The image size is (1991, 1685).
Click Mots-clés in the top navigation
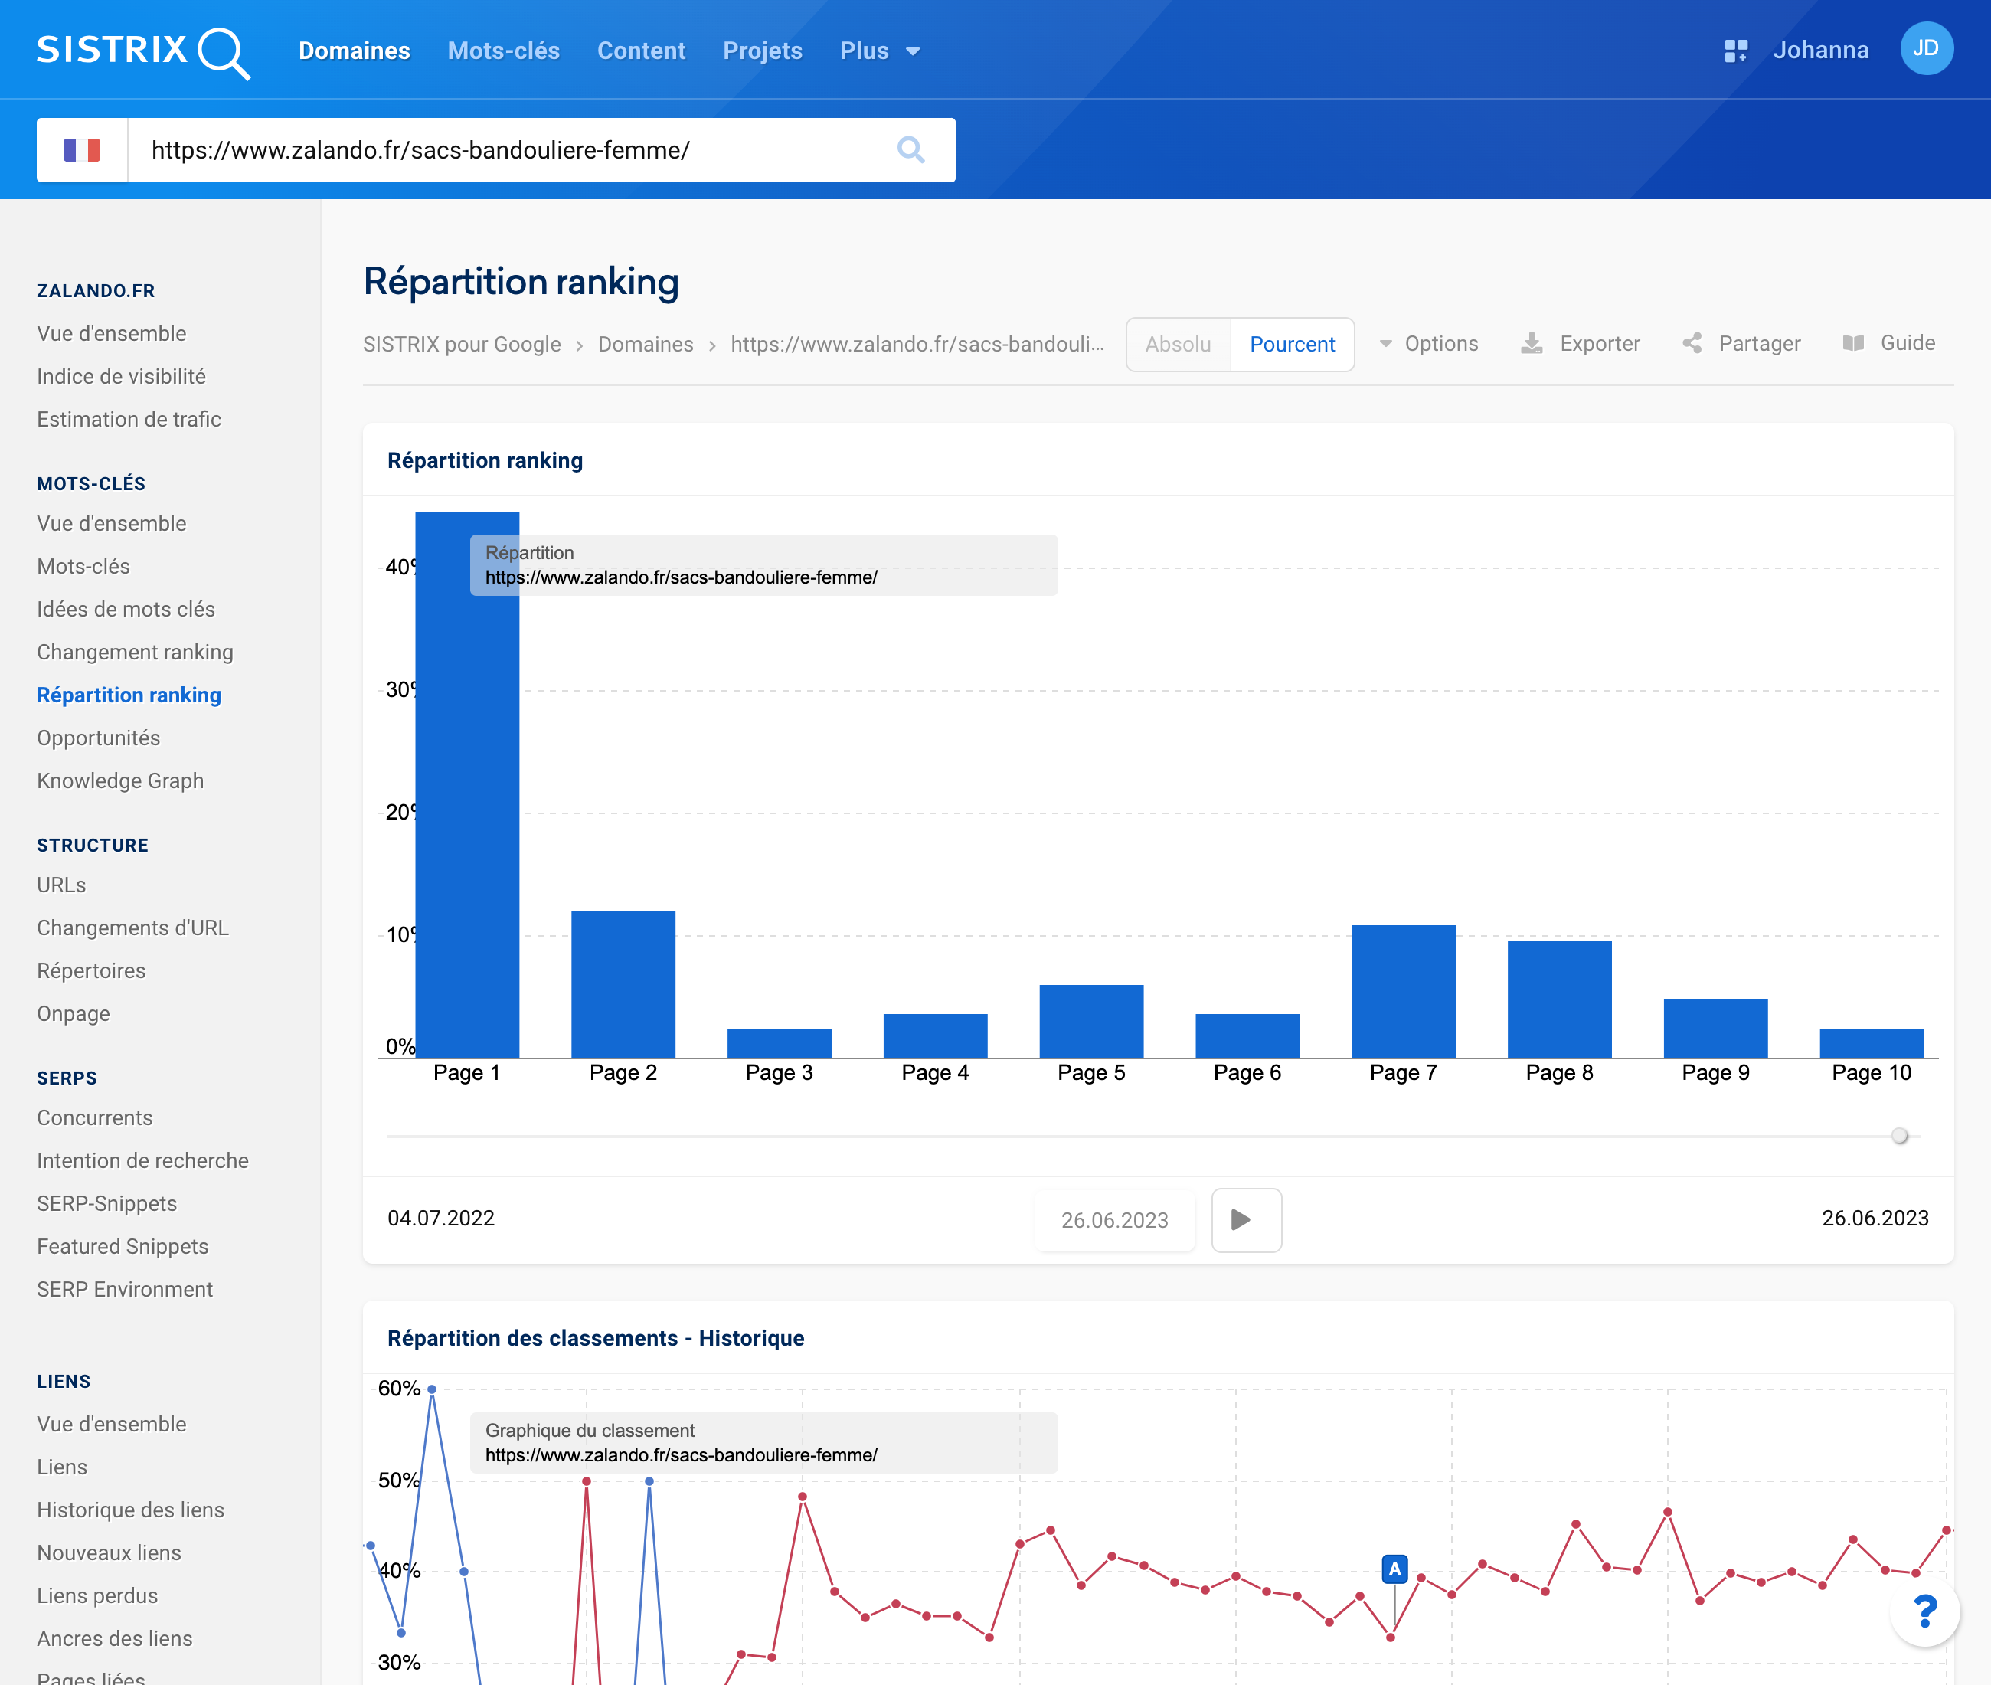pyautogui.click(x=503, y=50)
